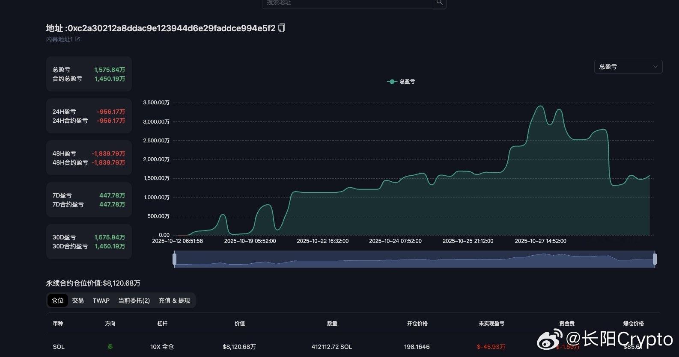This screenshot has width=679, height=357.
Task: Click the 资金费 column header
Action: [567, 324]
